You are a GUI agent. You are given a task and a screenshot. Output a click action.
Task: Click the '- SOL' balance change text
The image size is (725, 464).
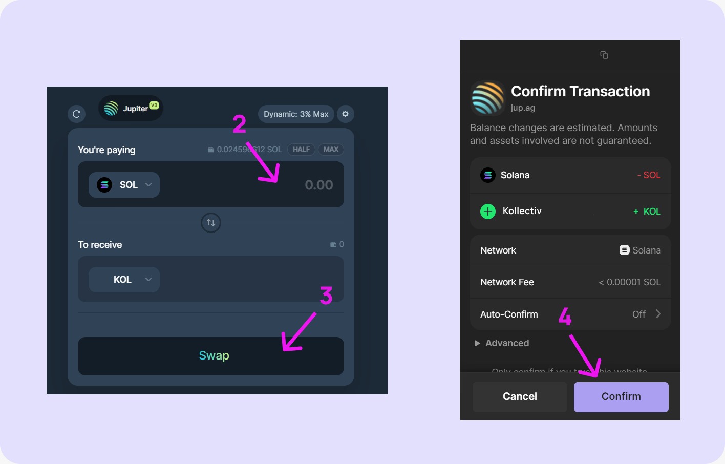click(649, 175)
